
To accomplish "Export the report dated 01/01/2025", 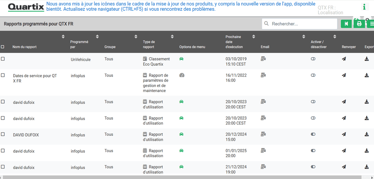I will tap(367, 150).
